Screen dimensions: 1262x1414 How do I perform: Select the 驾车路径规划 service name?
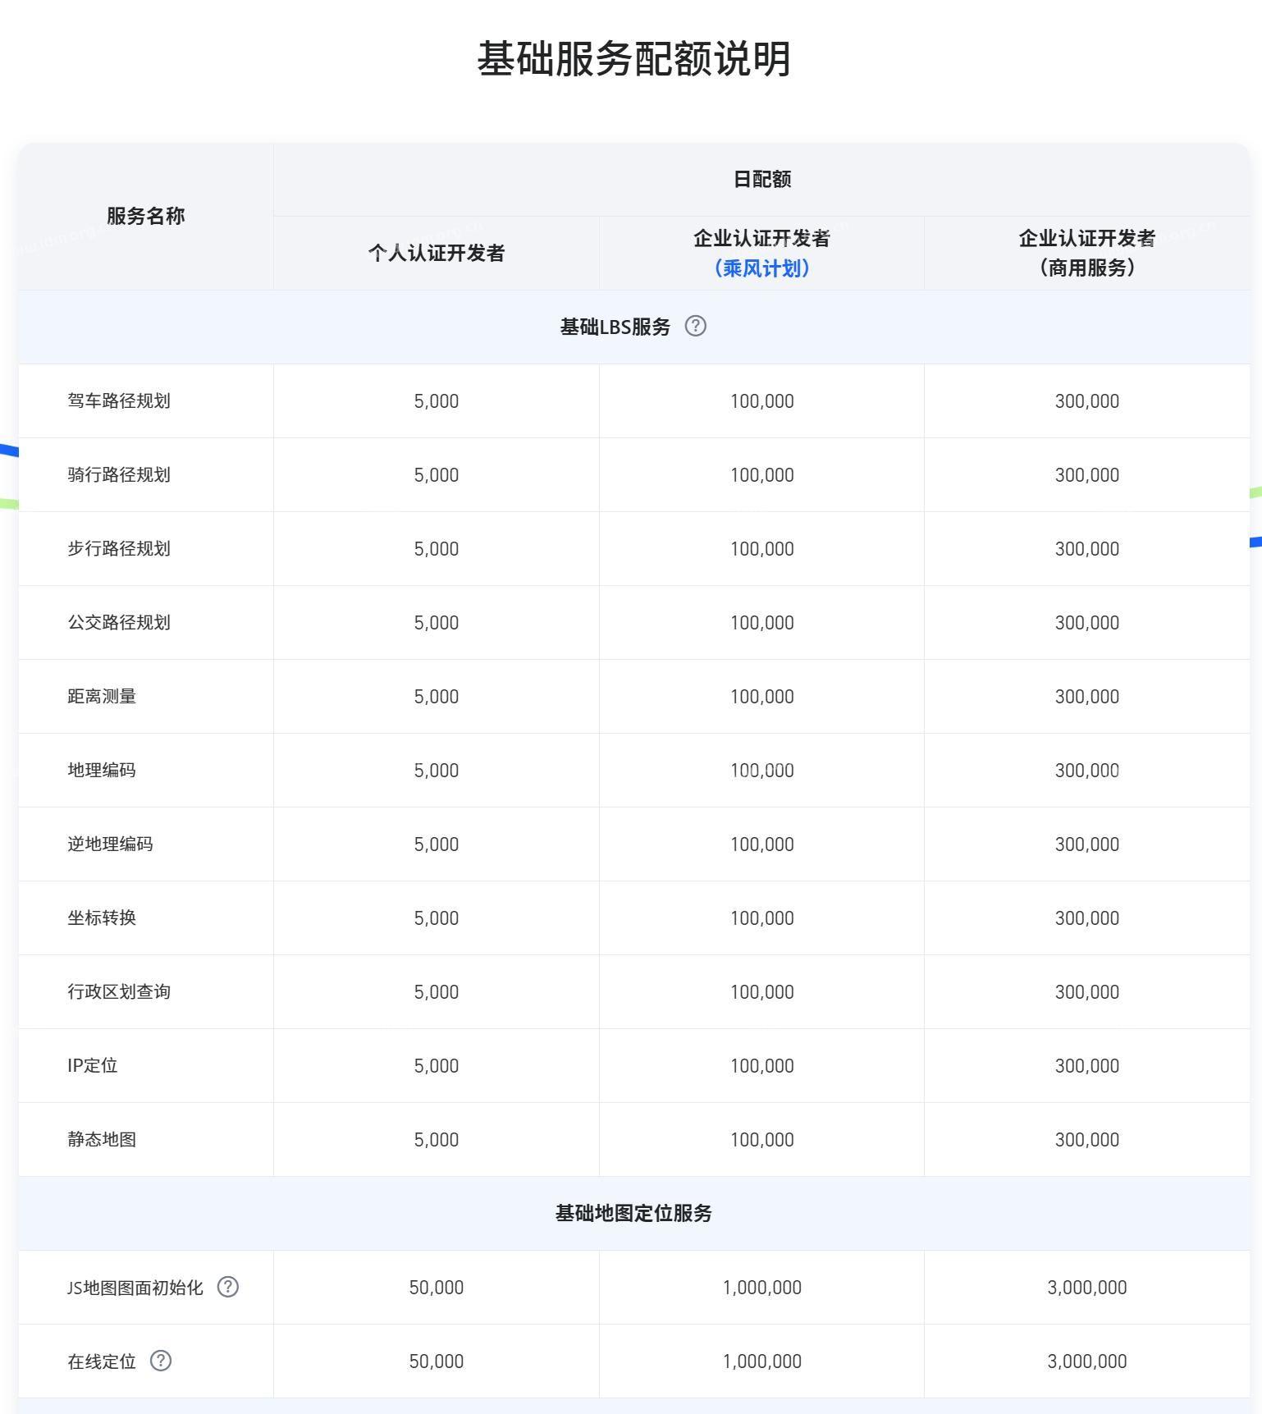click(x=119, y=401)
